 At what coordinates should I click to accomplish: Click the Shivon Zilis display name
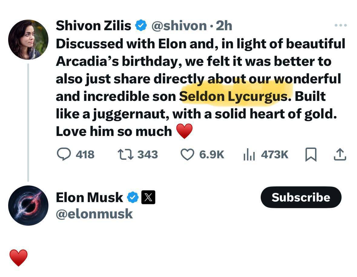[x=93, y=26]
